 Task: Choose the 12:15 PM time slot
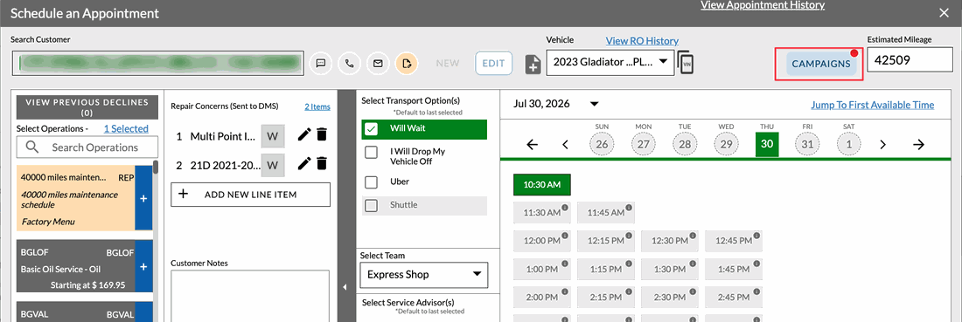pyautogui.click(x=606, y=241)
